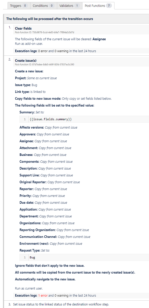Click the 'Assignee: Copy from current issue' row
This screenshot has height=308, width=149.
click(43, 141)
